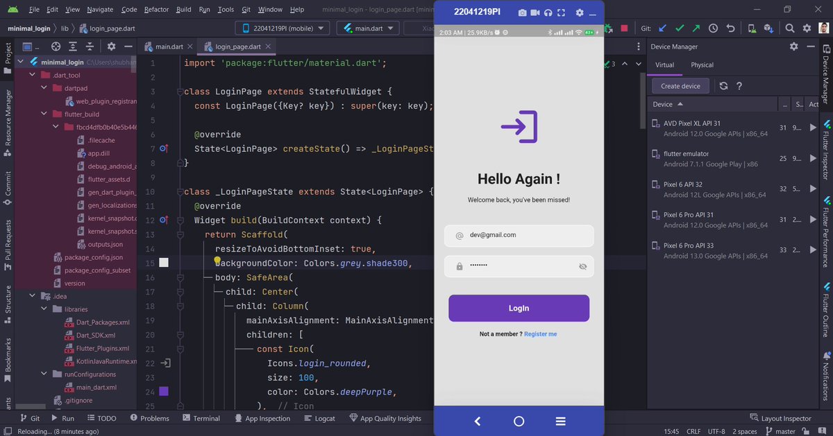833x436 pixels.
Task: Collapse the minimal_login root folder
Action: coord(22,62)
